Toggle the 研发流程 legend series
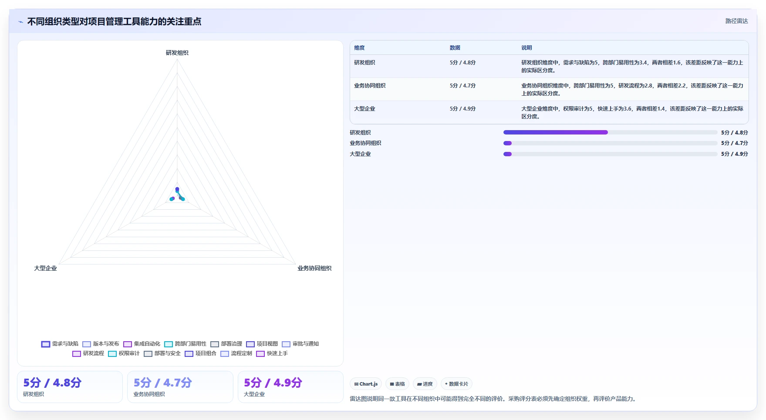766x420 pixels. pyautogui.click(x=88, y=353)
